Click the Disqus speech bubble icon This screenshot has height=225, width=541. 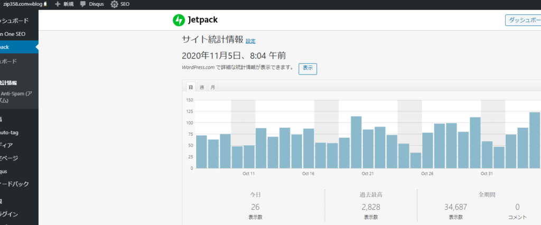[x=83, y=4]
